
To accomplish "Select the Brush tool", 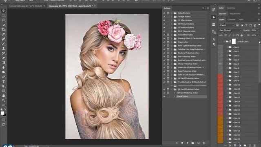I will point(3,44).
